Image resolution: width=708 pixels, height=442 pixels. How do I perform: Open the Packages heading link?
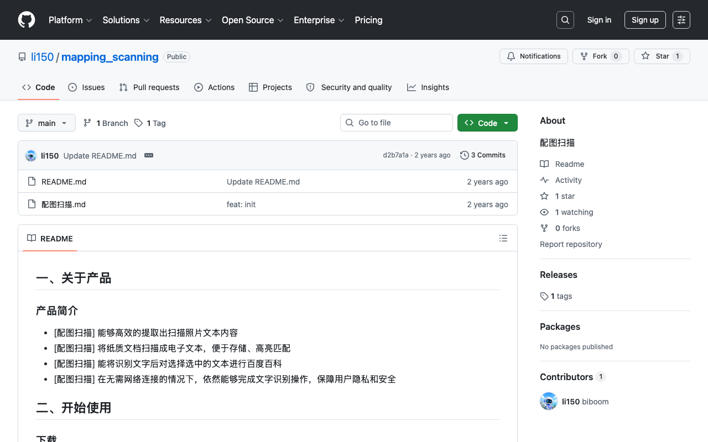pyautogui.click(x=560, y=327)
